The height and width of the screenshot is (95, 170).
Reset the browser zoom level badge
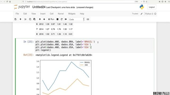click(x=136, y=2)
